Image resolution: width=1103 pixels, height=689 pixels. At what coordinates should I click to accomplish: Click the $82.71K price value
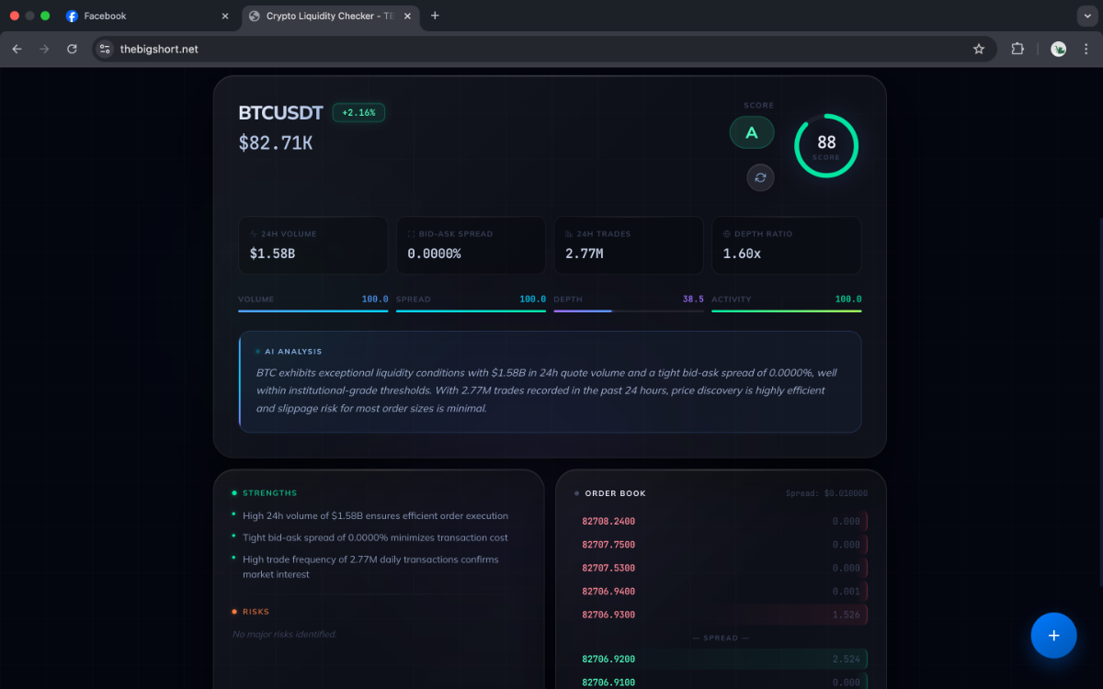[x=276, y=142]
